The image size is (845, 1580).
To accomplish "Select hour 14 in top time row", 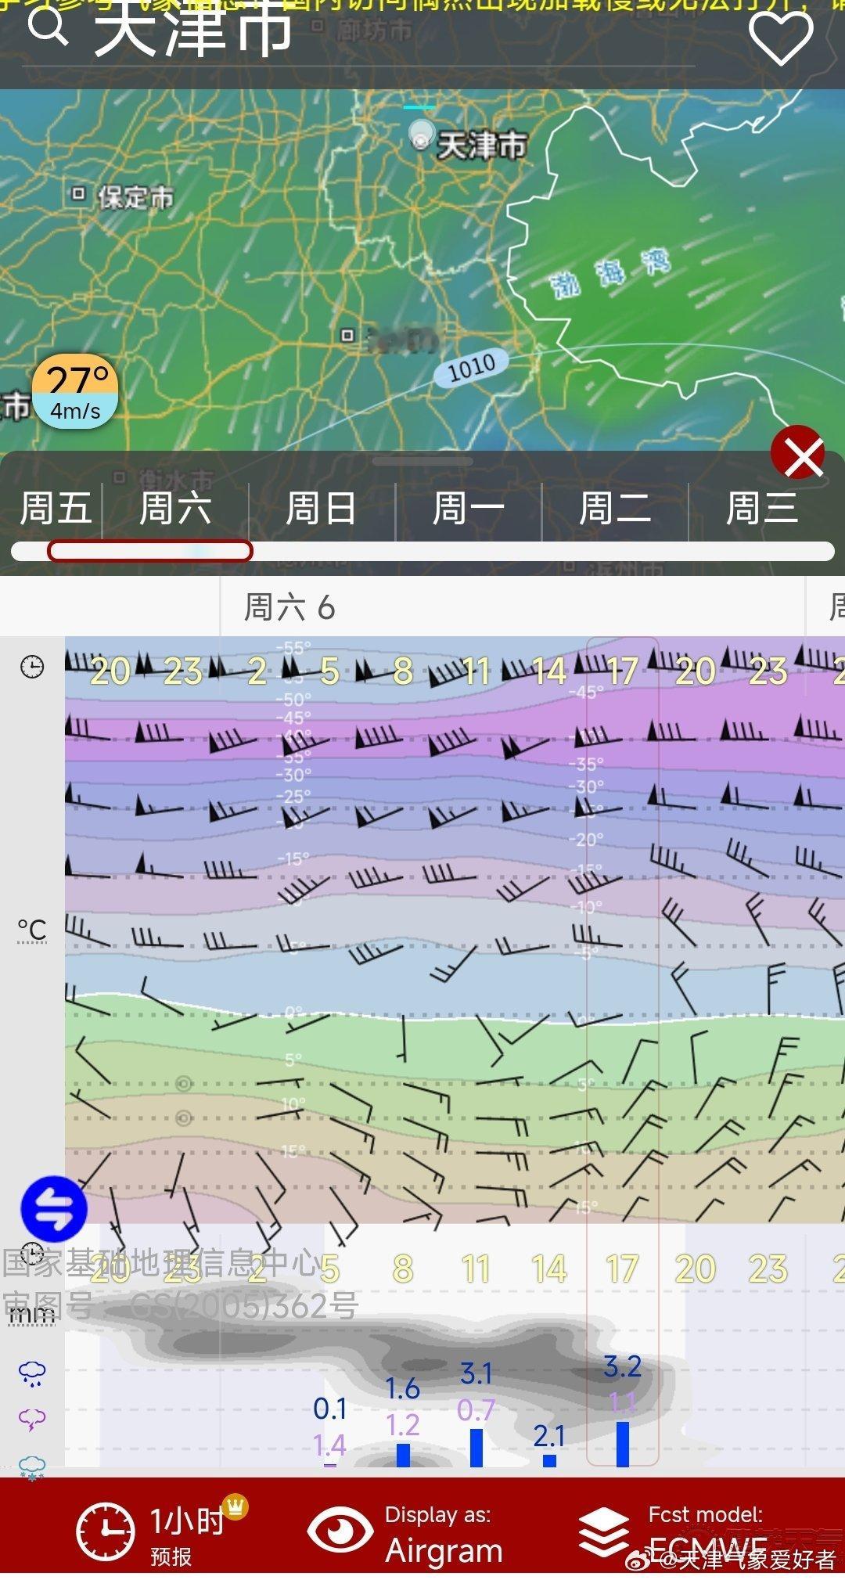I will coord(549,671).
